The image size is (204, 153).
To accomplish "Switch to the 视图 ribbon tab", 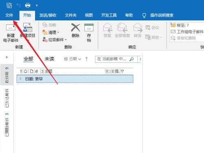I will 89,15.
